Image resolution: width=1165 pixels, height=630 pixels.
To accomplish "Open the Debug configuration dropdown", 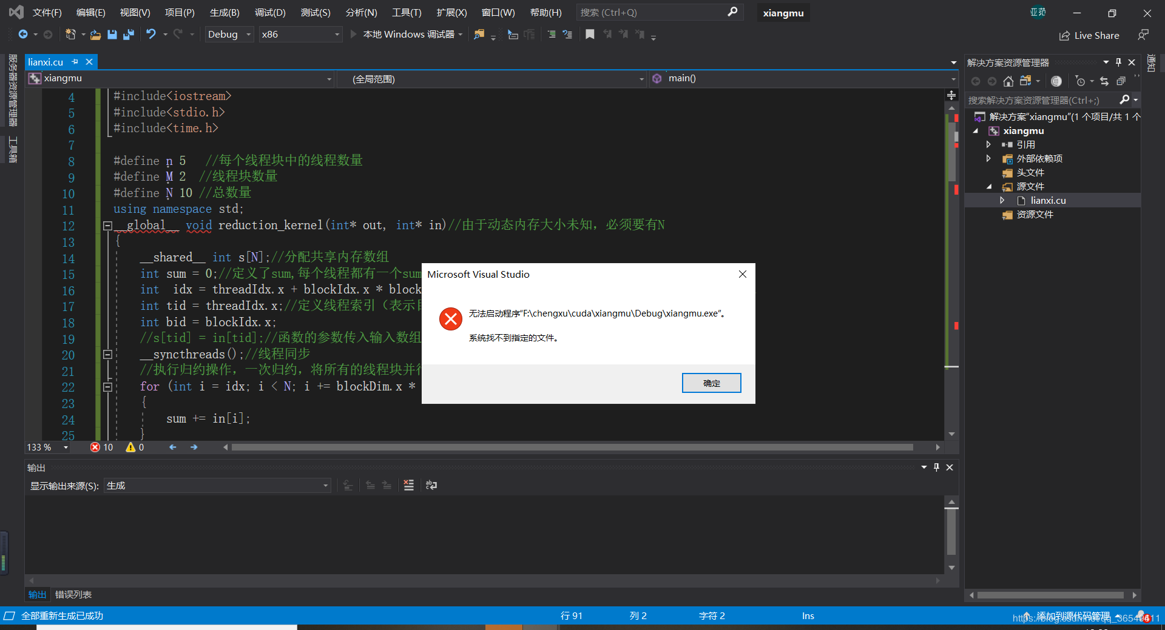I will [x=229, y=35].
